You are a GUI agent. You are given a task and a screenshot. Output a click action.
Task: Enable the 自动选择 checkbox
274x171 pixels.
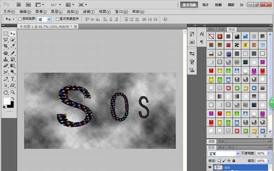point(20,19)
